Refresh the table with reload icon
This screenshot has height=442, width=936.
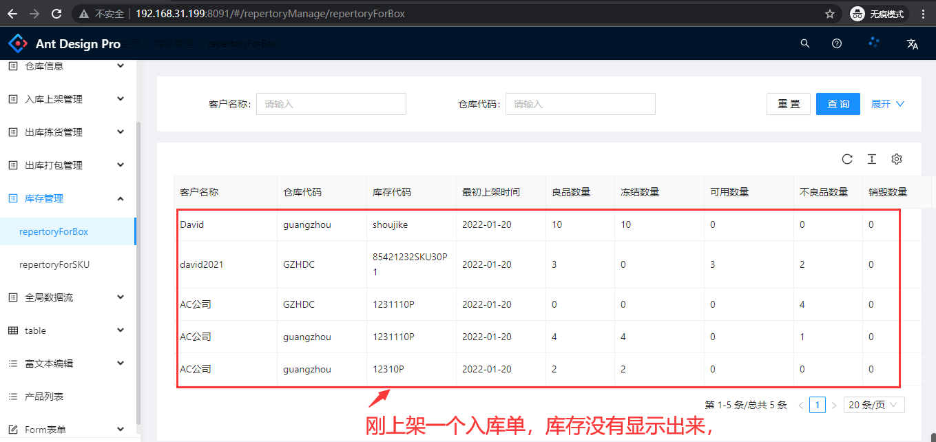(847, 159)
